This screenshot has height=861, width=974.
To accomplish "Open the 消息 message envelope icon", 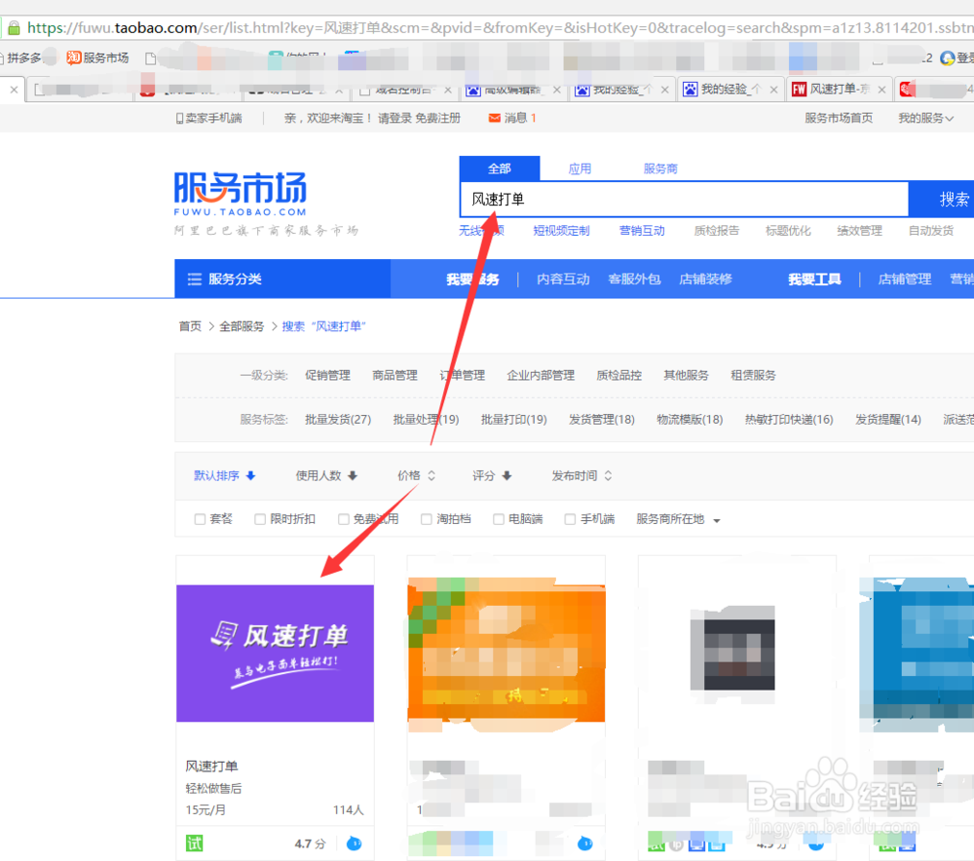I will click(x=494, y=118).
